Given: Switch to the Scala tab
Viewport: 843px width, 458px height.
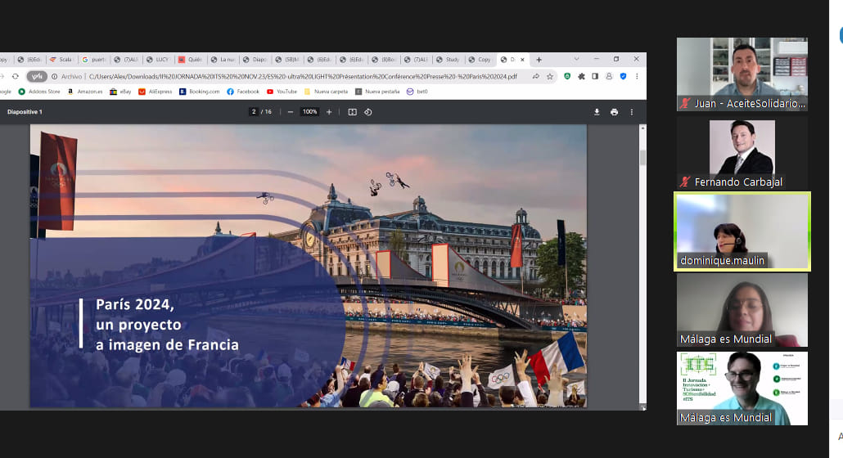Looking at the screenshot, I should [61, 60].
